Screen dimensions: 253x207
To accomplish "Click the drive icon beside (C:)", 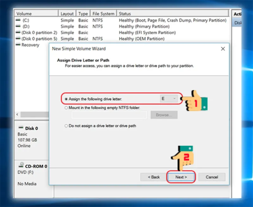I will pos(18,20).
